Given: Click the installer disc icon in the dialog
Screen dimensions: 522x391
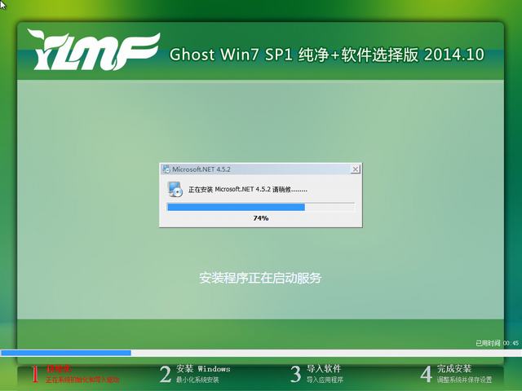Looking at the screenshot, I should (x=175, y=190).
